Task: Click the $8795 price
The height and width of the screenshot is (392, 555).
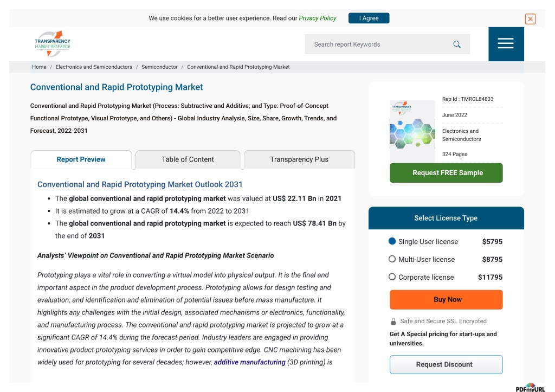Action: pos(492,259)
